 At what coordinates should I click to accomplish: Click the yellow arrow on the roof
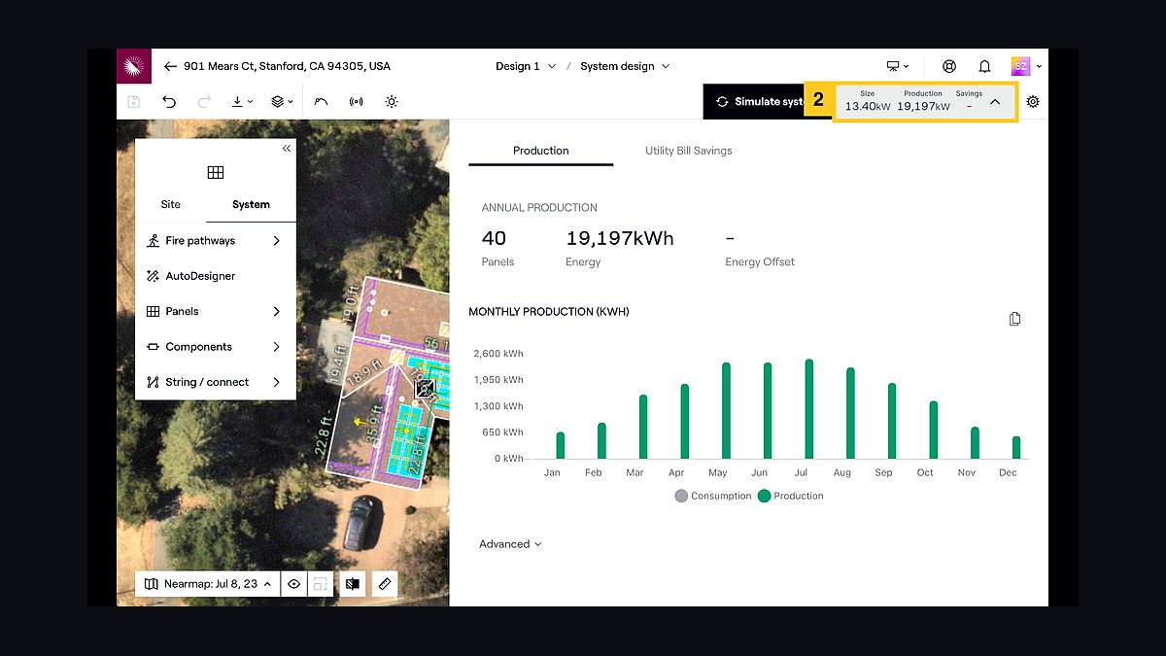(x=360, y=422)
